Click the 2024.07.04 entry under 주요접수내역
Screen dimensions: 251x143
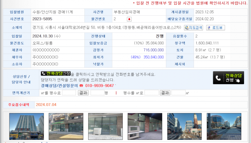(x=46, y=104)
